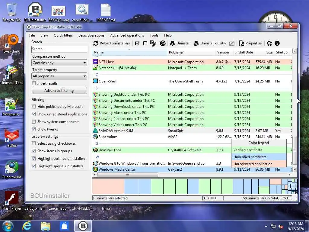Viewport: 309px width, 232px height.
Task: Enable the Invert results checkbox
Action: coord(34,83)
